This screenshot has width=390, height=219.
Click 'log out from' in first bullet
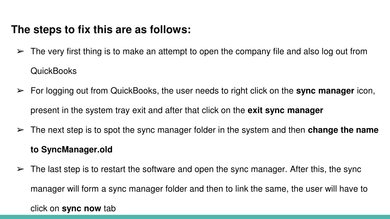coord(344,52)
